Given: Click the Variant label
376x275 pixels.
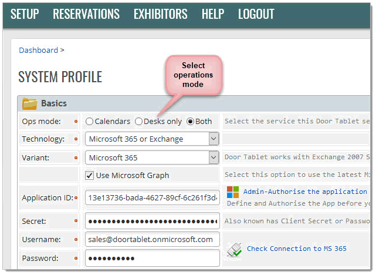Looking at the screenshot, I should 36,157.
